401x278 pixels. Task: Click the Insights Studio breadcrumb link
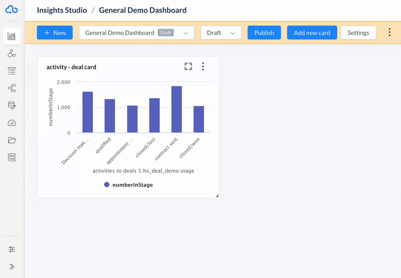click(x=62, y=10)
